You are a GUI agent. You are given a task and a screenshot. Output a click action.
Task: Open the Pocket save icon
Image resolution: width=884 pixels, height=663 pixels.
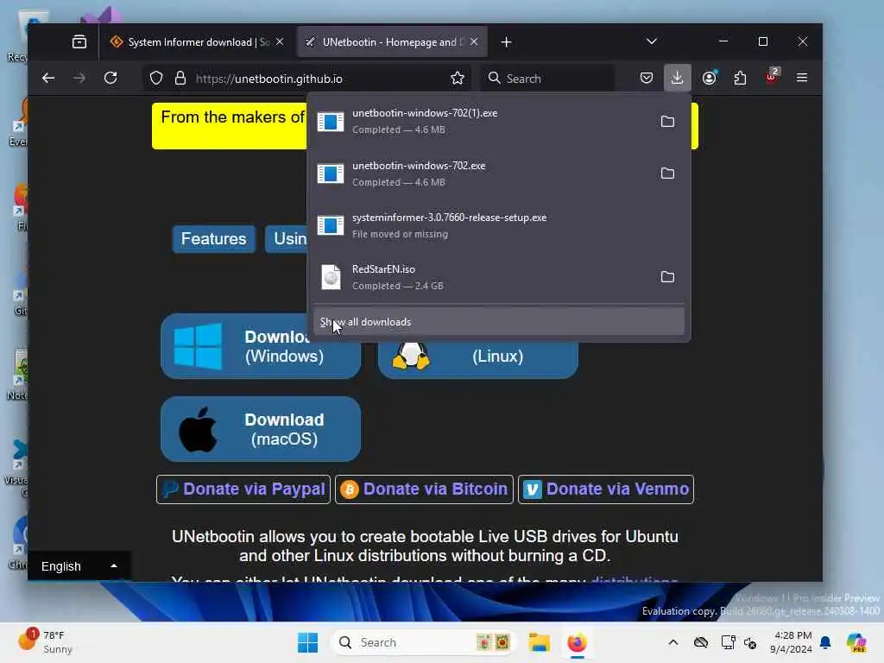647,78
